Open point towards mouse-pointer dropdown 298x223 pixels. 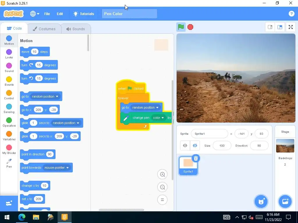coord(57,168)
